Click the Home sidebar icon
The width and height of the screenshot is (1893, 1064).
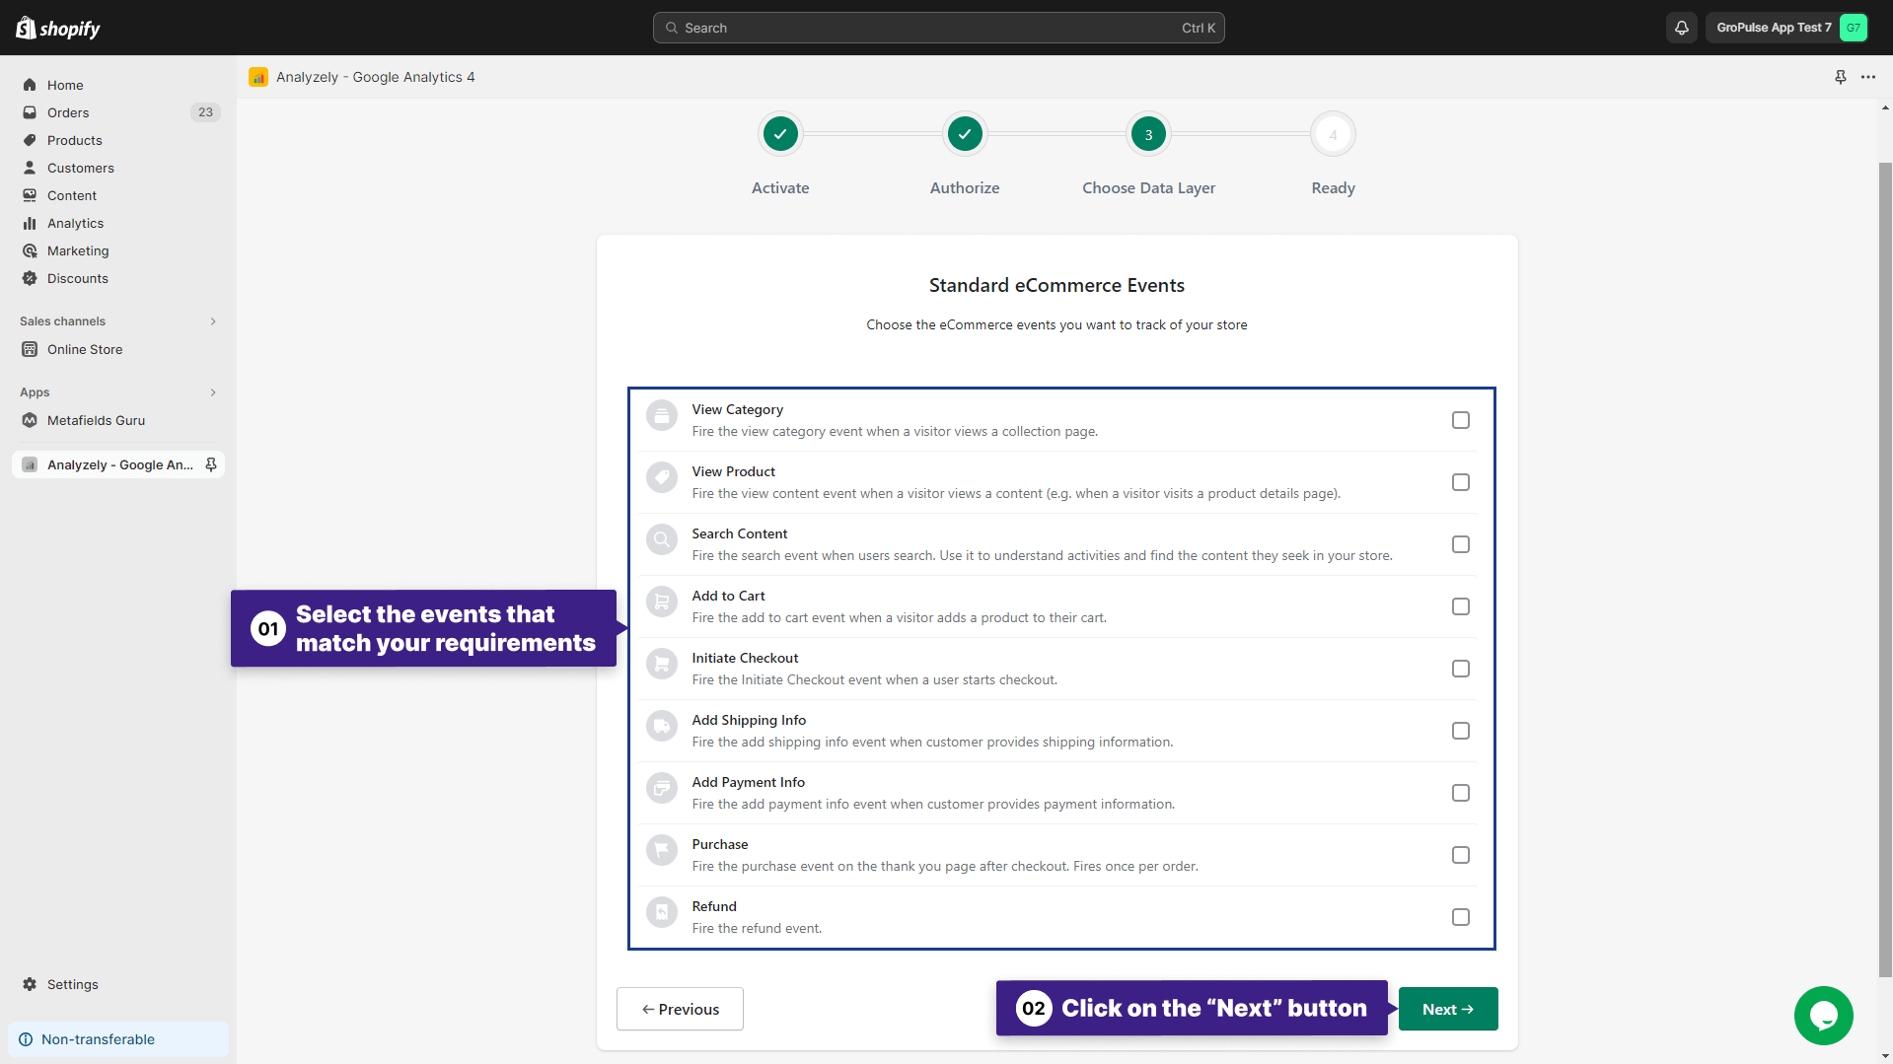click(x=30, y=85)
